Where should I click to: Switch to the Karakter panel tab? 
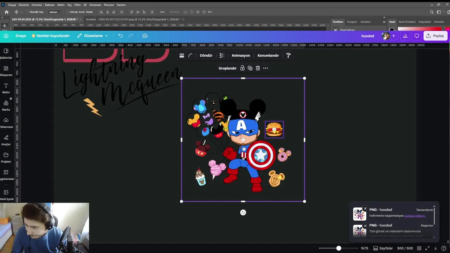[366, 22]
